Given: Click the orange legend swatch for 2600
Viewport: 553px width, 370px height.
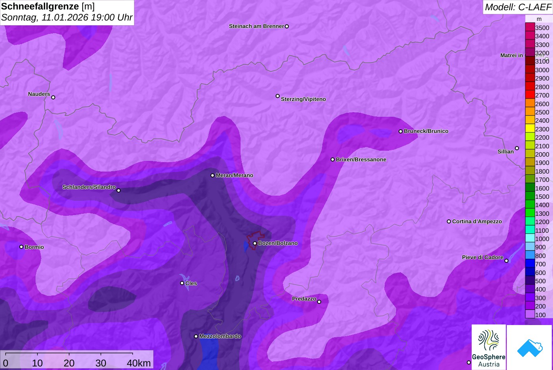Looking at the screenshot, I should click(530, 103).
